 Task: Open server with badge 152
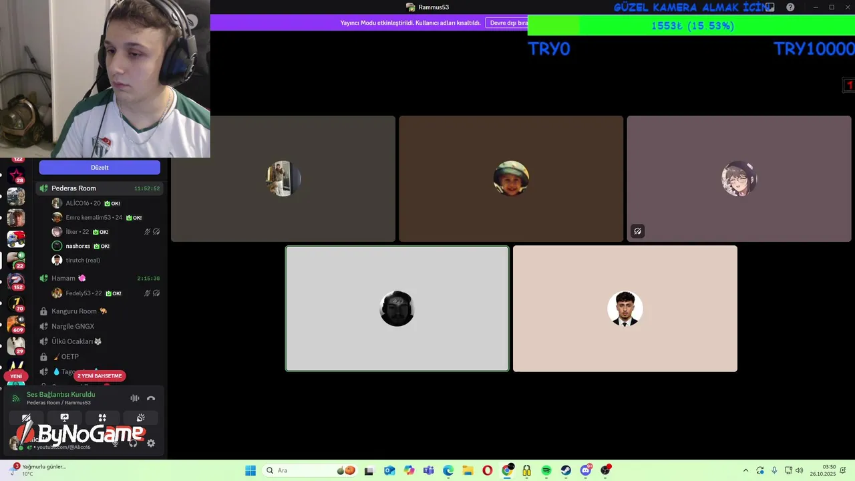click(15, 282)
